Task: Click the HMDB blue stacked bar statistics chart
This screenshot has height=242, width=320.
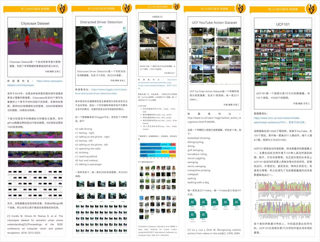Action: tap(158, 150)
